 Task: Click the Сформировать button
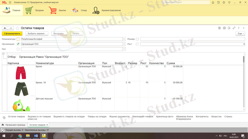pyautogui.click(x=12, y=34)
